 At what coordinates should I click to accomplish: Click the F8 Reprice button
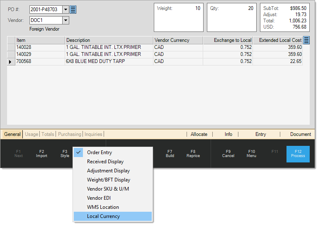point(193,154)
